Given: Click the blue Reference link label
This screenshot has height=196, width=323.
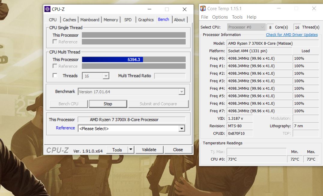Looking at the screenshot, I should (65, 128).
